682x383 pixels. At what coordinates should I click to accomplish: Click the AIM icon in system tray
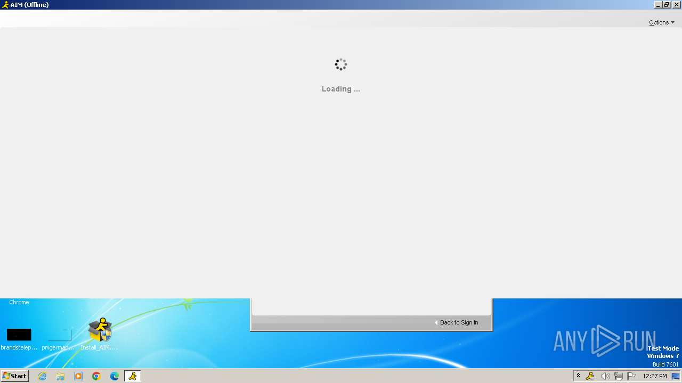(590, 376)
